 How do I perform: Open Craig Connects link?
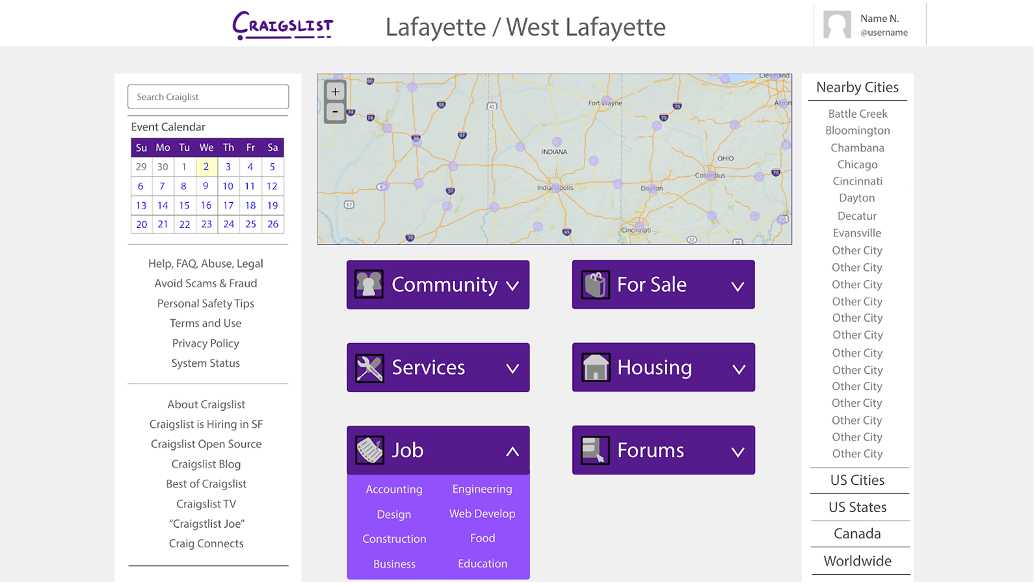[206, 543]
